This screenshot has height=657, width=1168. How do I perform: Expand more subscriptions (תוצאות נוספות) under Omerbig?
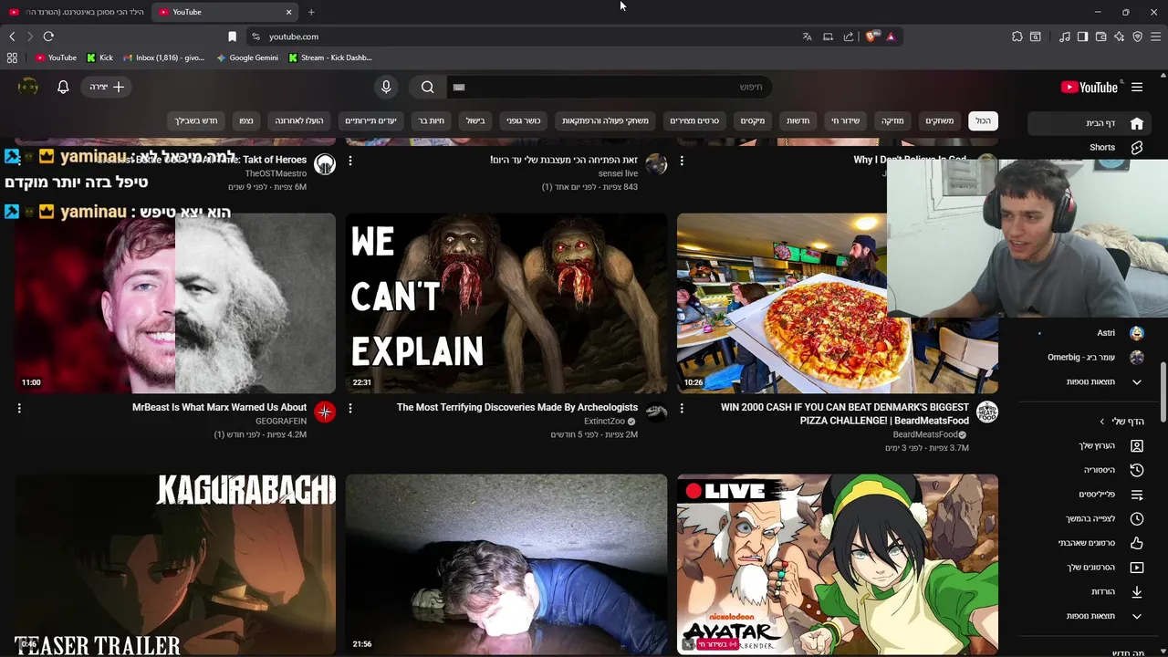(1090, 381)
